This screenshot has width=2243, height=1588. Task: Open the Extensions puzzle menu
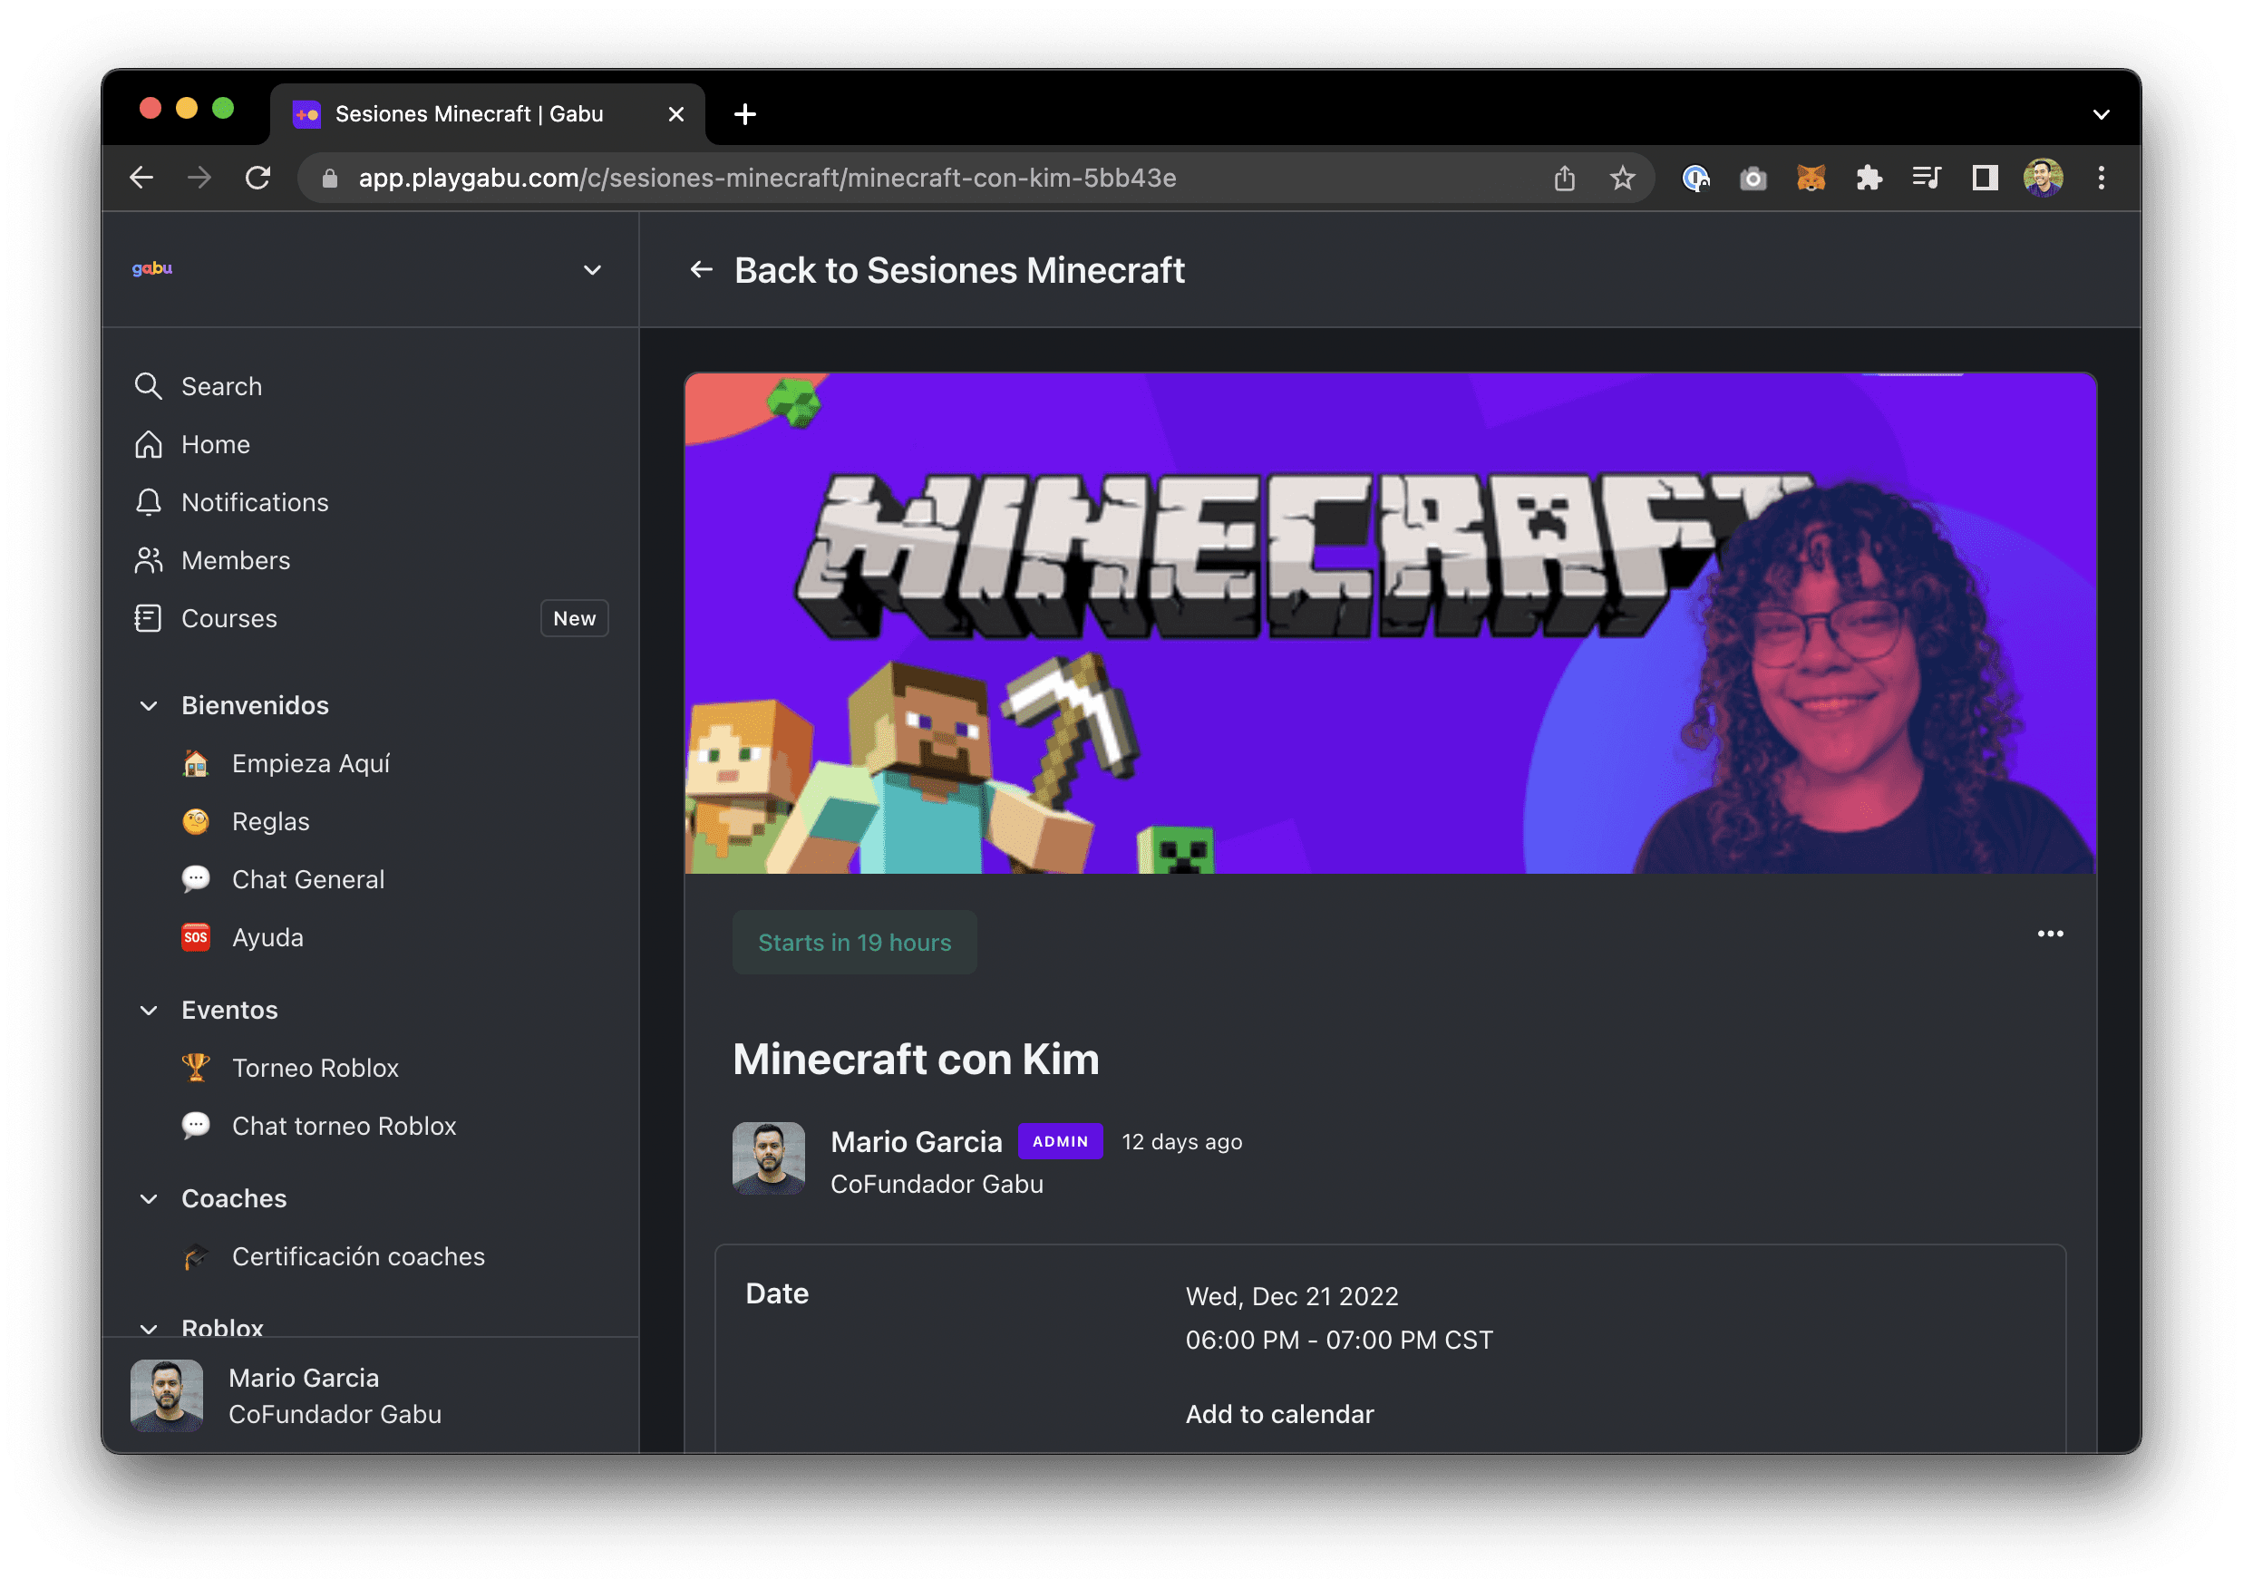[x=1869, y=178]
